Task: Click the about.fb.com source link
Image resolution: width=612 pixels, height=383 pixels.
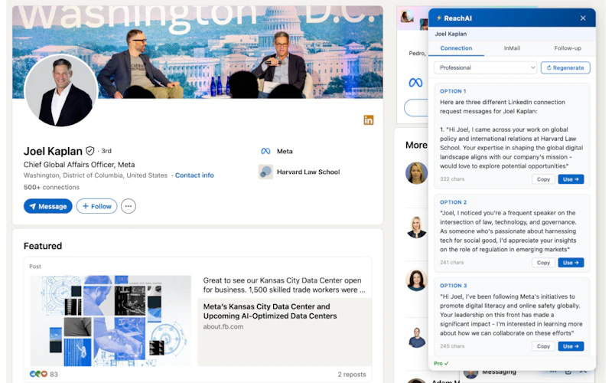Action: click(x=223, y=327)
